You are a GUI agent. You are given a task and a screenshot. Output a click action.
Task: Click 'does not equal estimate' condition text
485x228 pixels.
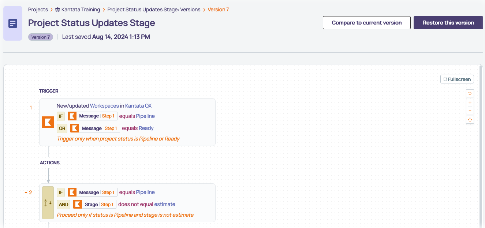pyautogui.click(x=147, y=204)
